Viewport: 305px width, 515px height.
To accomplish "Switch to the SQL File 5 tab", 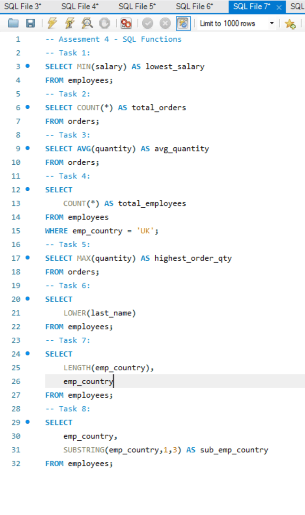I will pyautogui.click(x=137, y=6).
